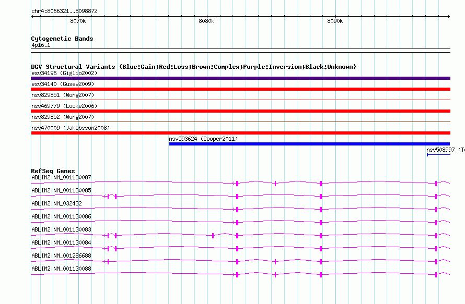Click the red bar under nsv470009
Image resolution: width=465 pixels, height=304 pixels.
[240, 133]
